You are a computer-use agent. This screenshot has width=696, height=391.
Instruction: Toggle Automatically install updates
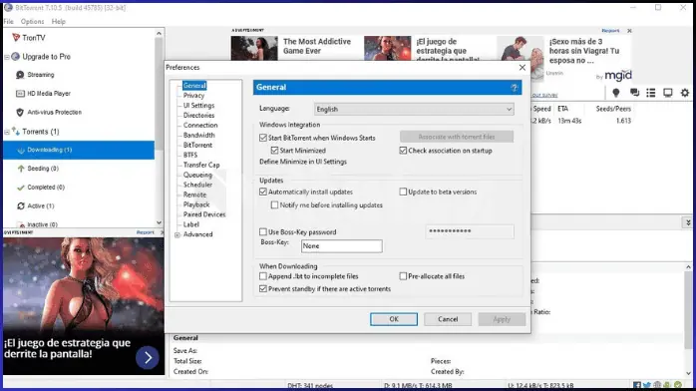(263, 192)
